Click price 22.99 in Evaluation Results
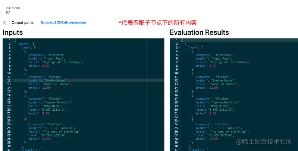The image size is (298, 151). click(213, 139)
